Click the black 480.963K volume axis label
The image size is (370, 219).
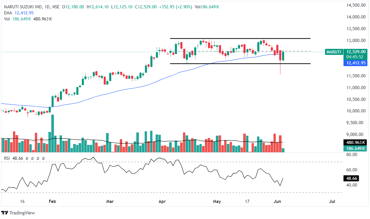point(356,142)
